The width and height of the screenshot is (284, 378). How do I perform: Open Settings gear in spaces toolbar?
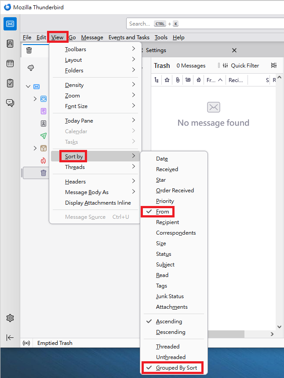(x=10, y=318)
